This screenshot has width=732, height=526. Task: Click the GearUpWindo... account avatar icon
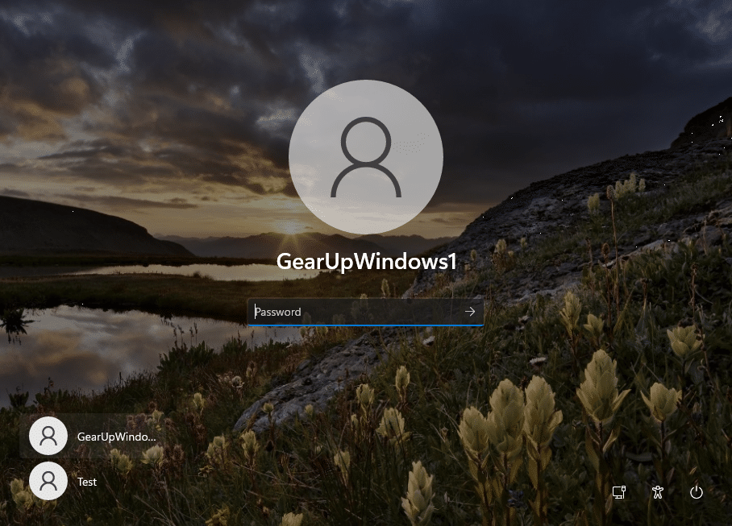48,437
